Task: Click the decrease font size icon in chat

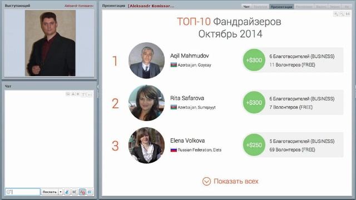Action: click(90, 94)
